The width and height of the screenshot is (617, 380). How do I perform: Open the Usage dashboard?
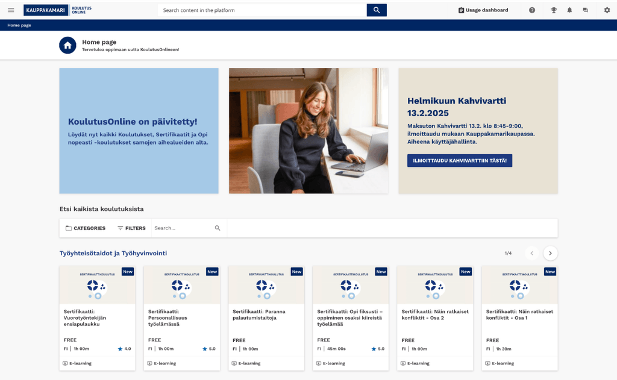483,10
